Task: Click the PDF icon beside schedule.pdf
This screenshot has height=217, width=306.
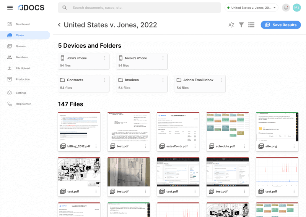Action: pos(212,146)
